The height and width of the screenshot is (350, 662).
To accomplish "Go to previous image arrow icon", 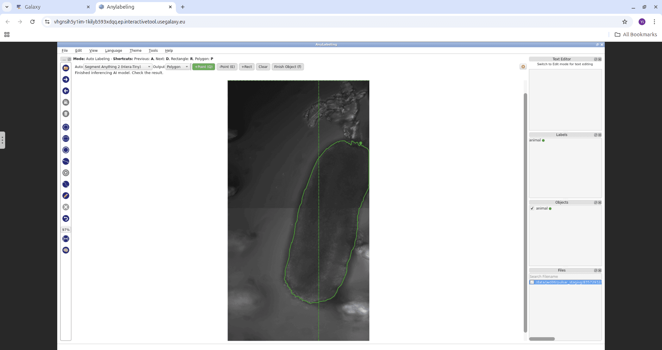I will (x=66, y=91).
